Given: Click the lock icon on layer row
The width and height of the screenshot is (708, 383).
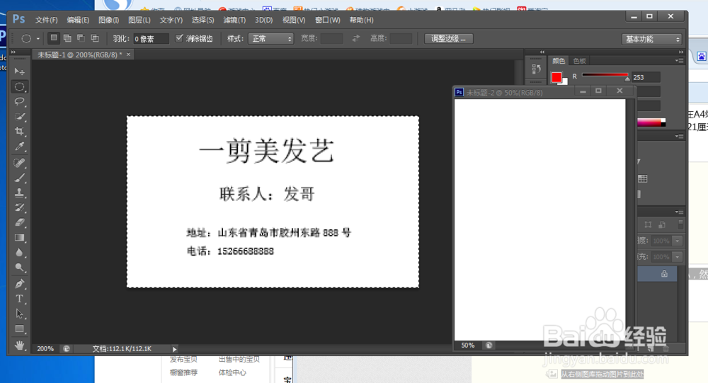Looking at the screenshot, I should pyautogui.click(x=664, y=274).
